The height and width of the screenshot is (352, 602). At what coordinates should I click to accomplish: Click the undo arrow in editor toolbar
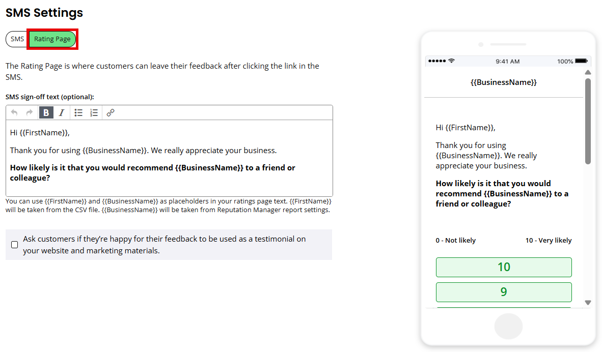coord(14,112)
